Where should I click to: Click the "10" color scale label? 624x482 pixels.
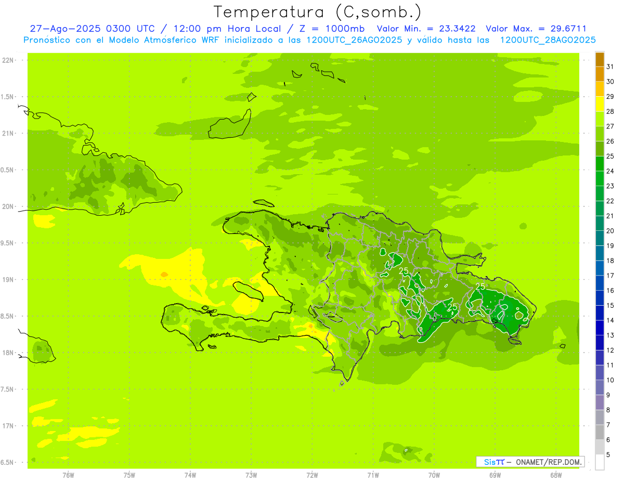[x=610, y=380]
